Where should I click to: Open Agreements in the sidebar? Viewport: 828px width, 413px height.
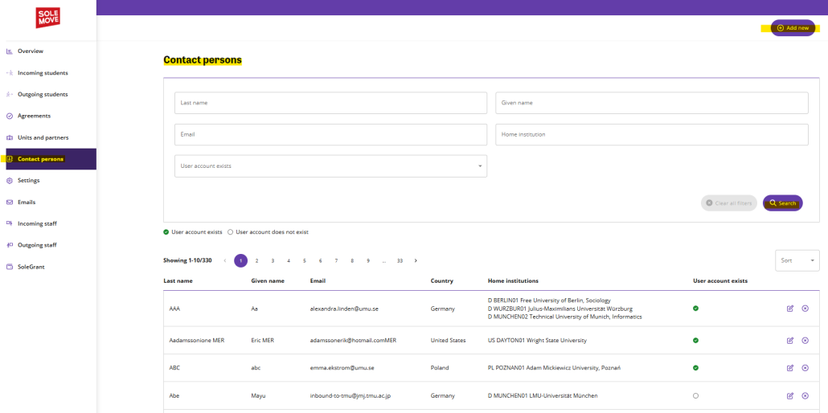tap(34, 116)
